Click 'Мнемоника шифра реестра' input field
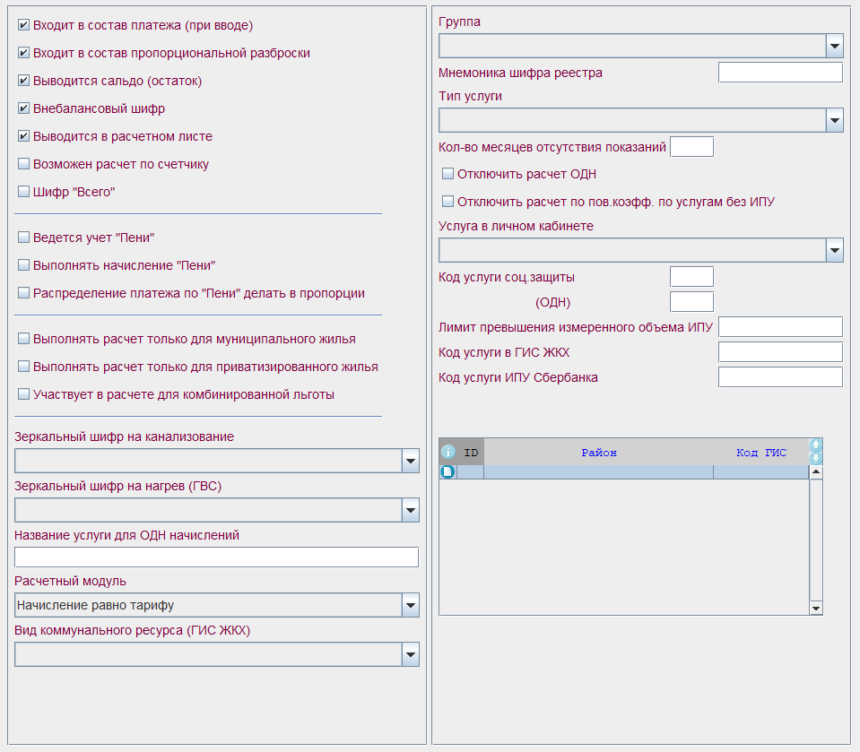Viewport: 860px width, 752px height. (x=780, y=73)
